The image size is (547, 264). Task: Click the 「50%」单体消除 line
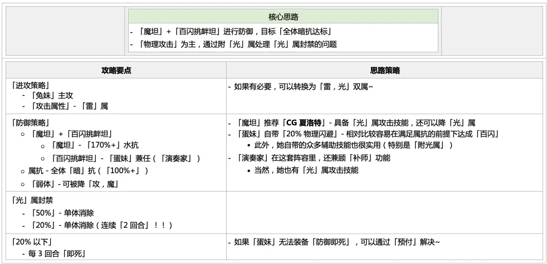point(58,213)
